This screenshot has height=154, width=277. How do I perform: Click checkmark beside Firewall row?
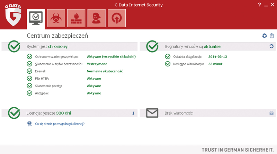[x=29, y=71]
